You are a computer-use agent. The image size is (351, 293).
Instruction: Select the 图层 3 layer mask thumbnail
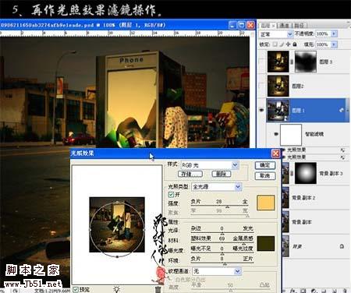pyautogui.click(x=306, y=62)
